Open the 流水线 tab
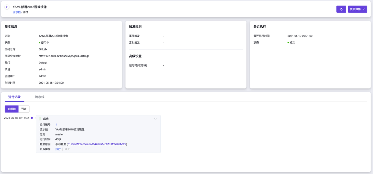Viewport: 373px width, 174px height. (40, 97)
